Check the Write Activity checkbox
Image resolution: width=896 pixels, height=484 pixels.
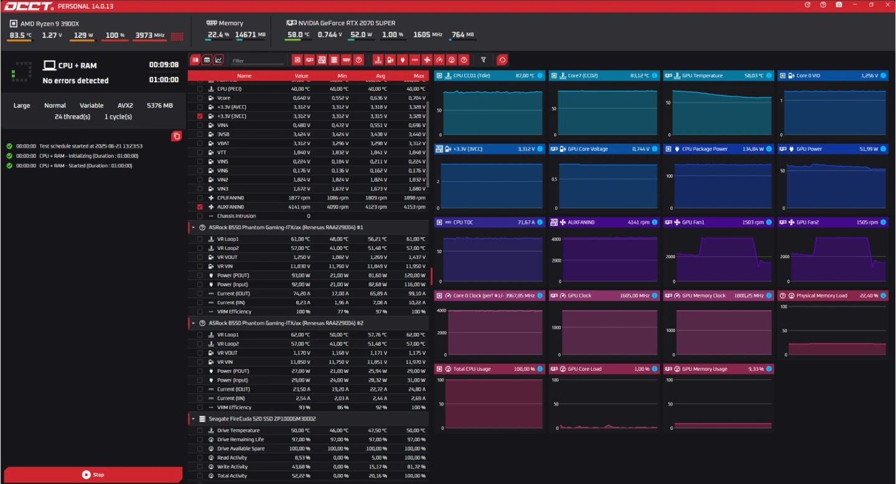(200, 467)
